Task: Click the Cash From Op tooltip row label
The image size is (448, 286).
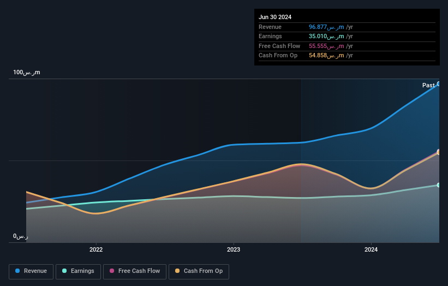Action: click(278, 56)
